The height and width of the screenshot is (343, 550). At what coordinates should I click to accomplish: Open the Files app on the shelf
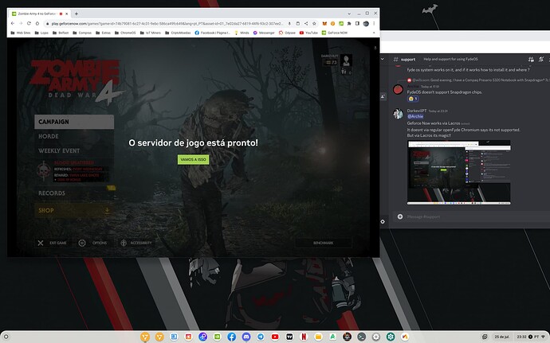(x=318, y=337)
